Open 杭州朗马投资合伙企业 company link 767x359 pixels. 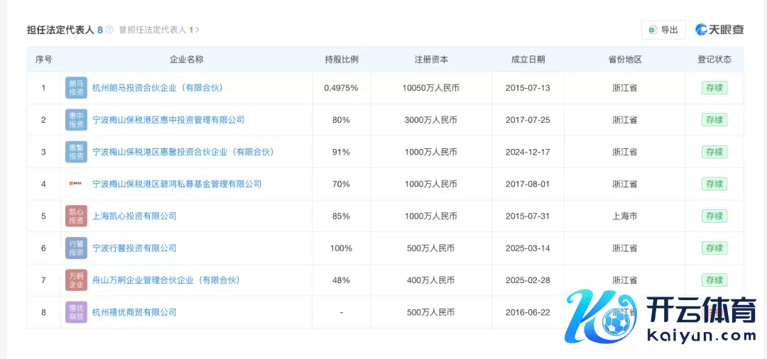158,88
